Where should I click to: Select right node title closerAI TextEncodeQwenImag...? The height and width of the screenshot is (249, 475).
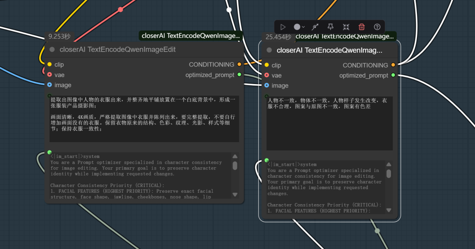329,50
